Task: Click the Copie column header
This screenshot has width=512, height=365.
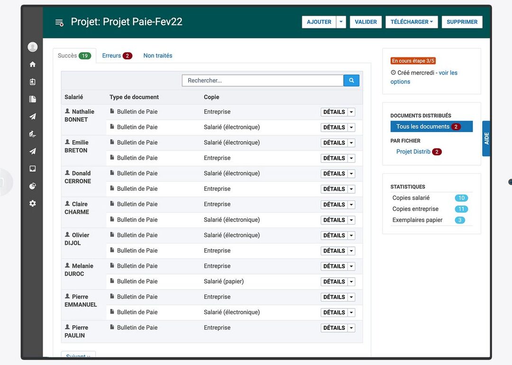Action: (211, 97)
